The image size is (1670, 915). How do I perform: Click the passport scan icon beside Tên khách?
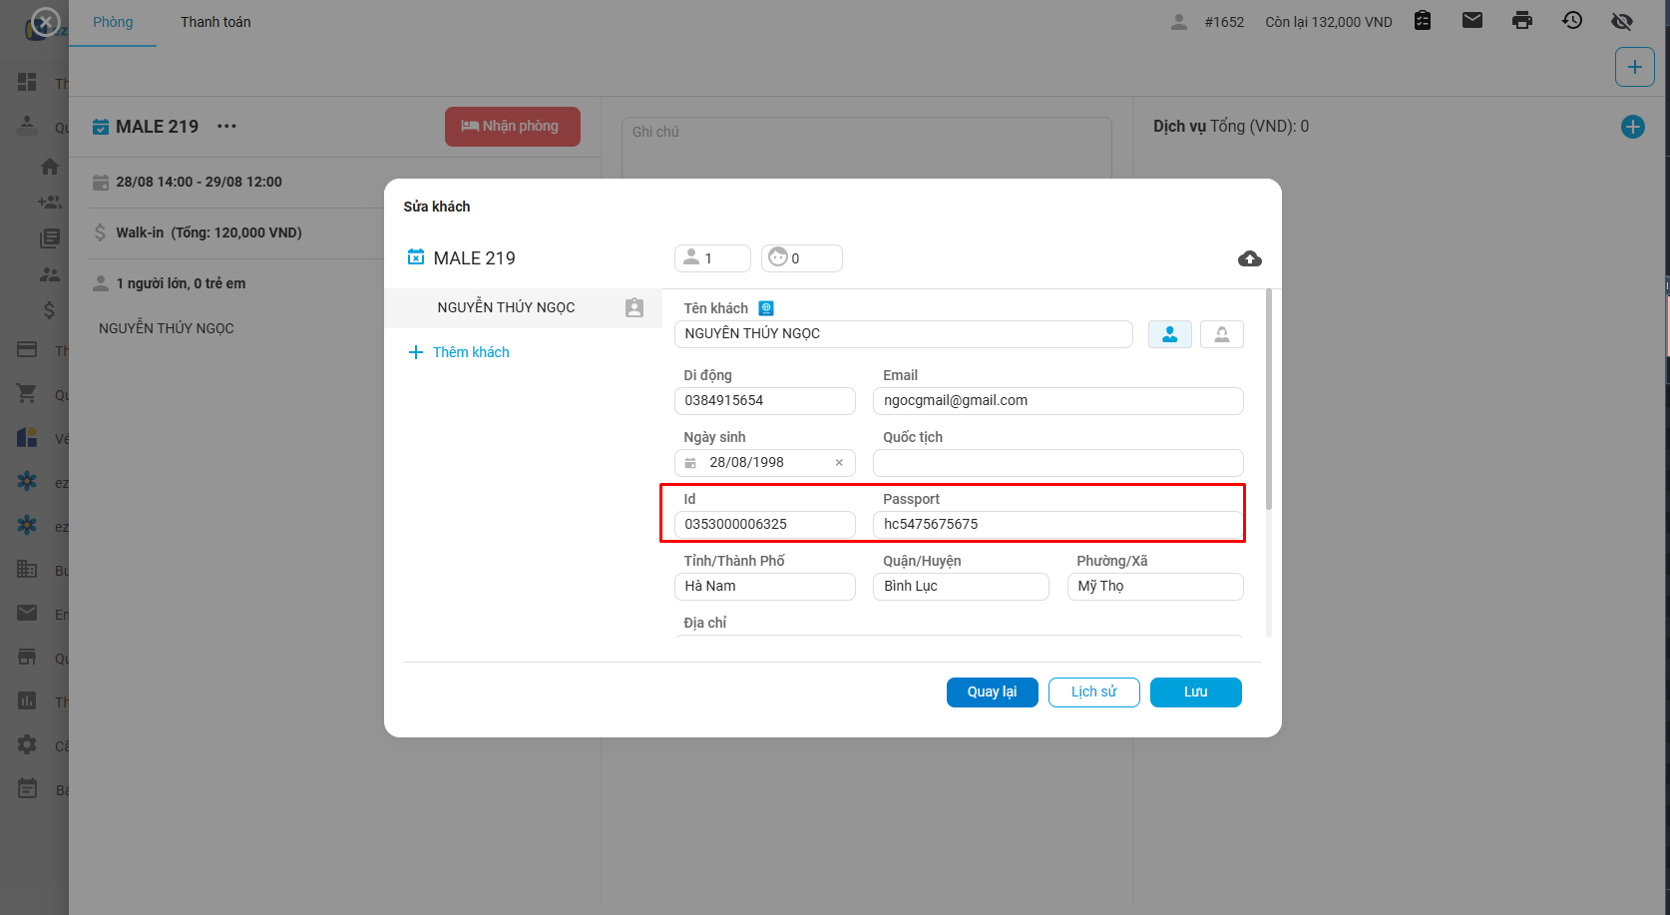(x=766, y=308)
